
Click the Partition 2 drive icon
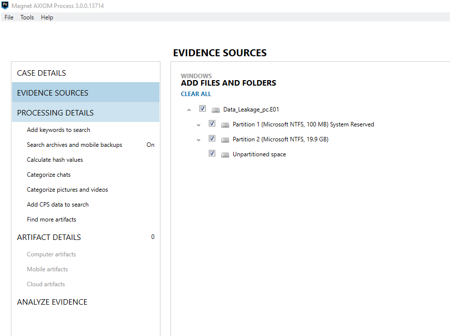point(225,139)
